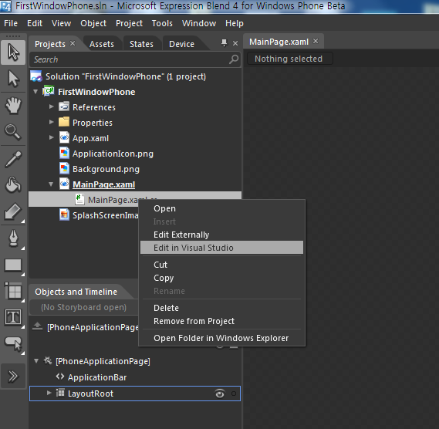439x429 pixels.
Task: Select the Rectangle shape tool
Action: click(x=13, y=265)
